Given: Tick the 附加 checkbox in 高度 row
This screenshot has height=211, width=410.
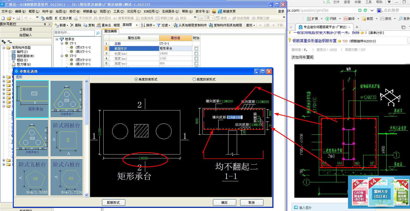Looking at the screenshot, I should click(196, 63).
